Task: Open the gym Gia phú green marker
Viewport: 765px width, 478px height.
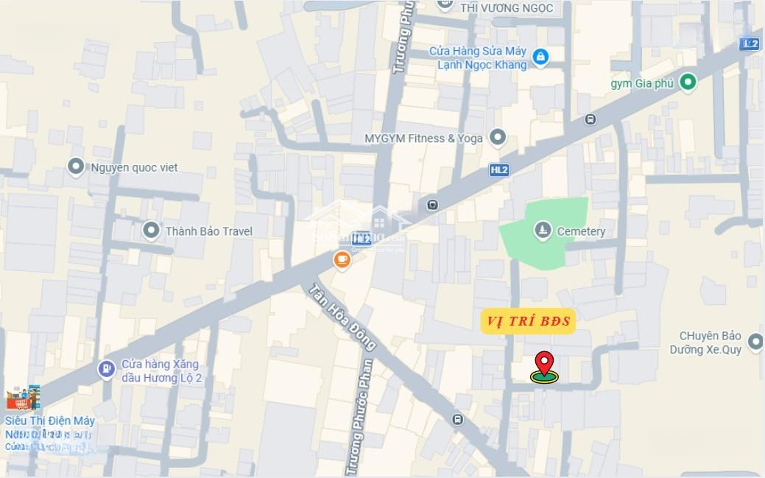Action: click(688, 82)
